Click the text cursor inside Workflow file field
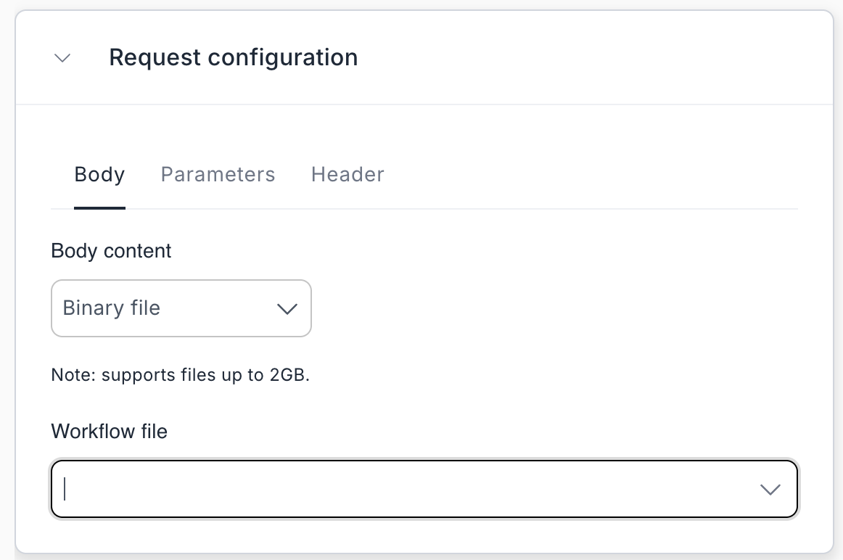Image resolution: width=843 pixels, height=560 pixels. (65, 489)
